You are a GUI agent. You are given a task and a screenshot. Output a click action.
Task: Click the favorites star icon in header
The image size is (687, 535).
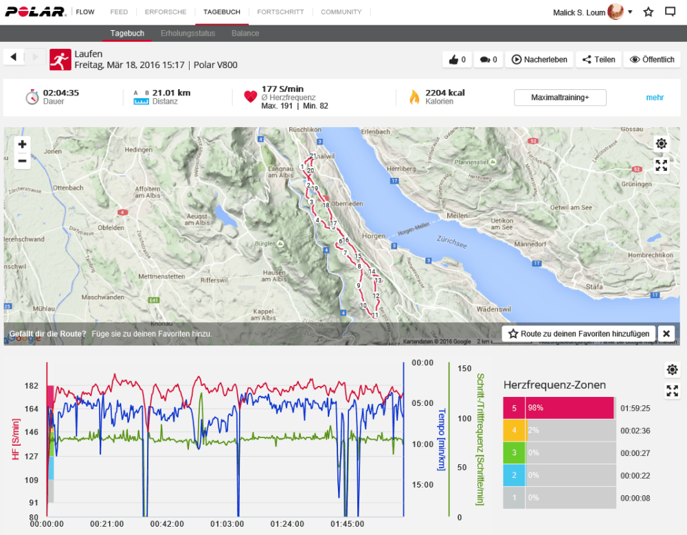(648, 12)
